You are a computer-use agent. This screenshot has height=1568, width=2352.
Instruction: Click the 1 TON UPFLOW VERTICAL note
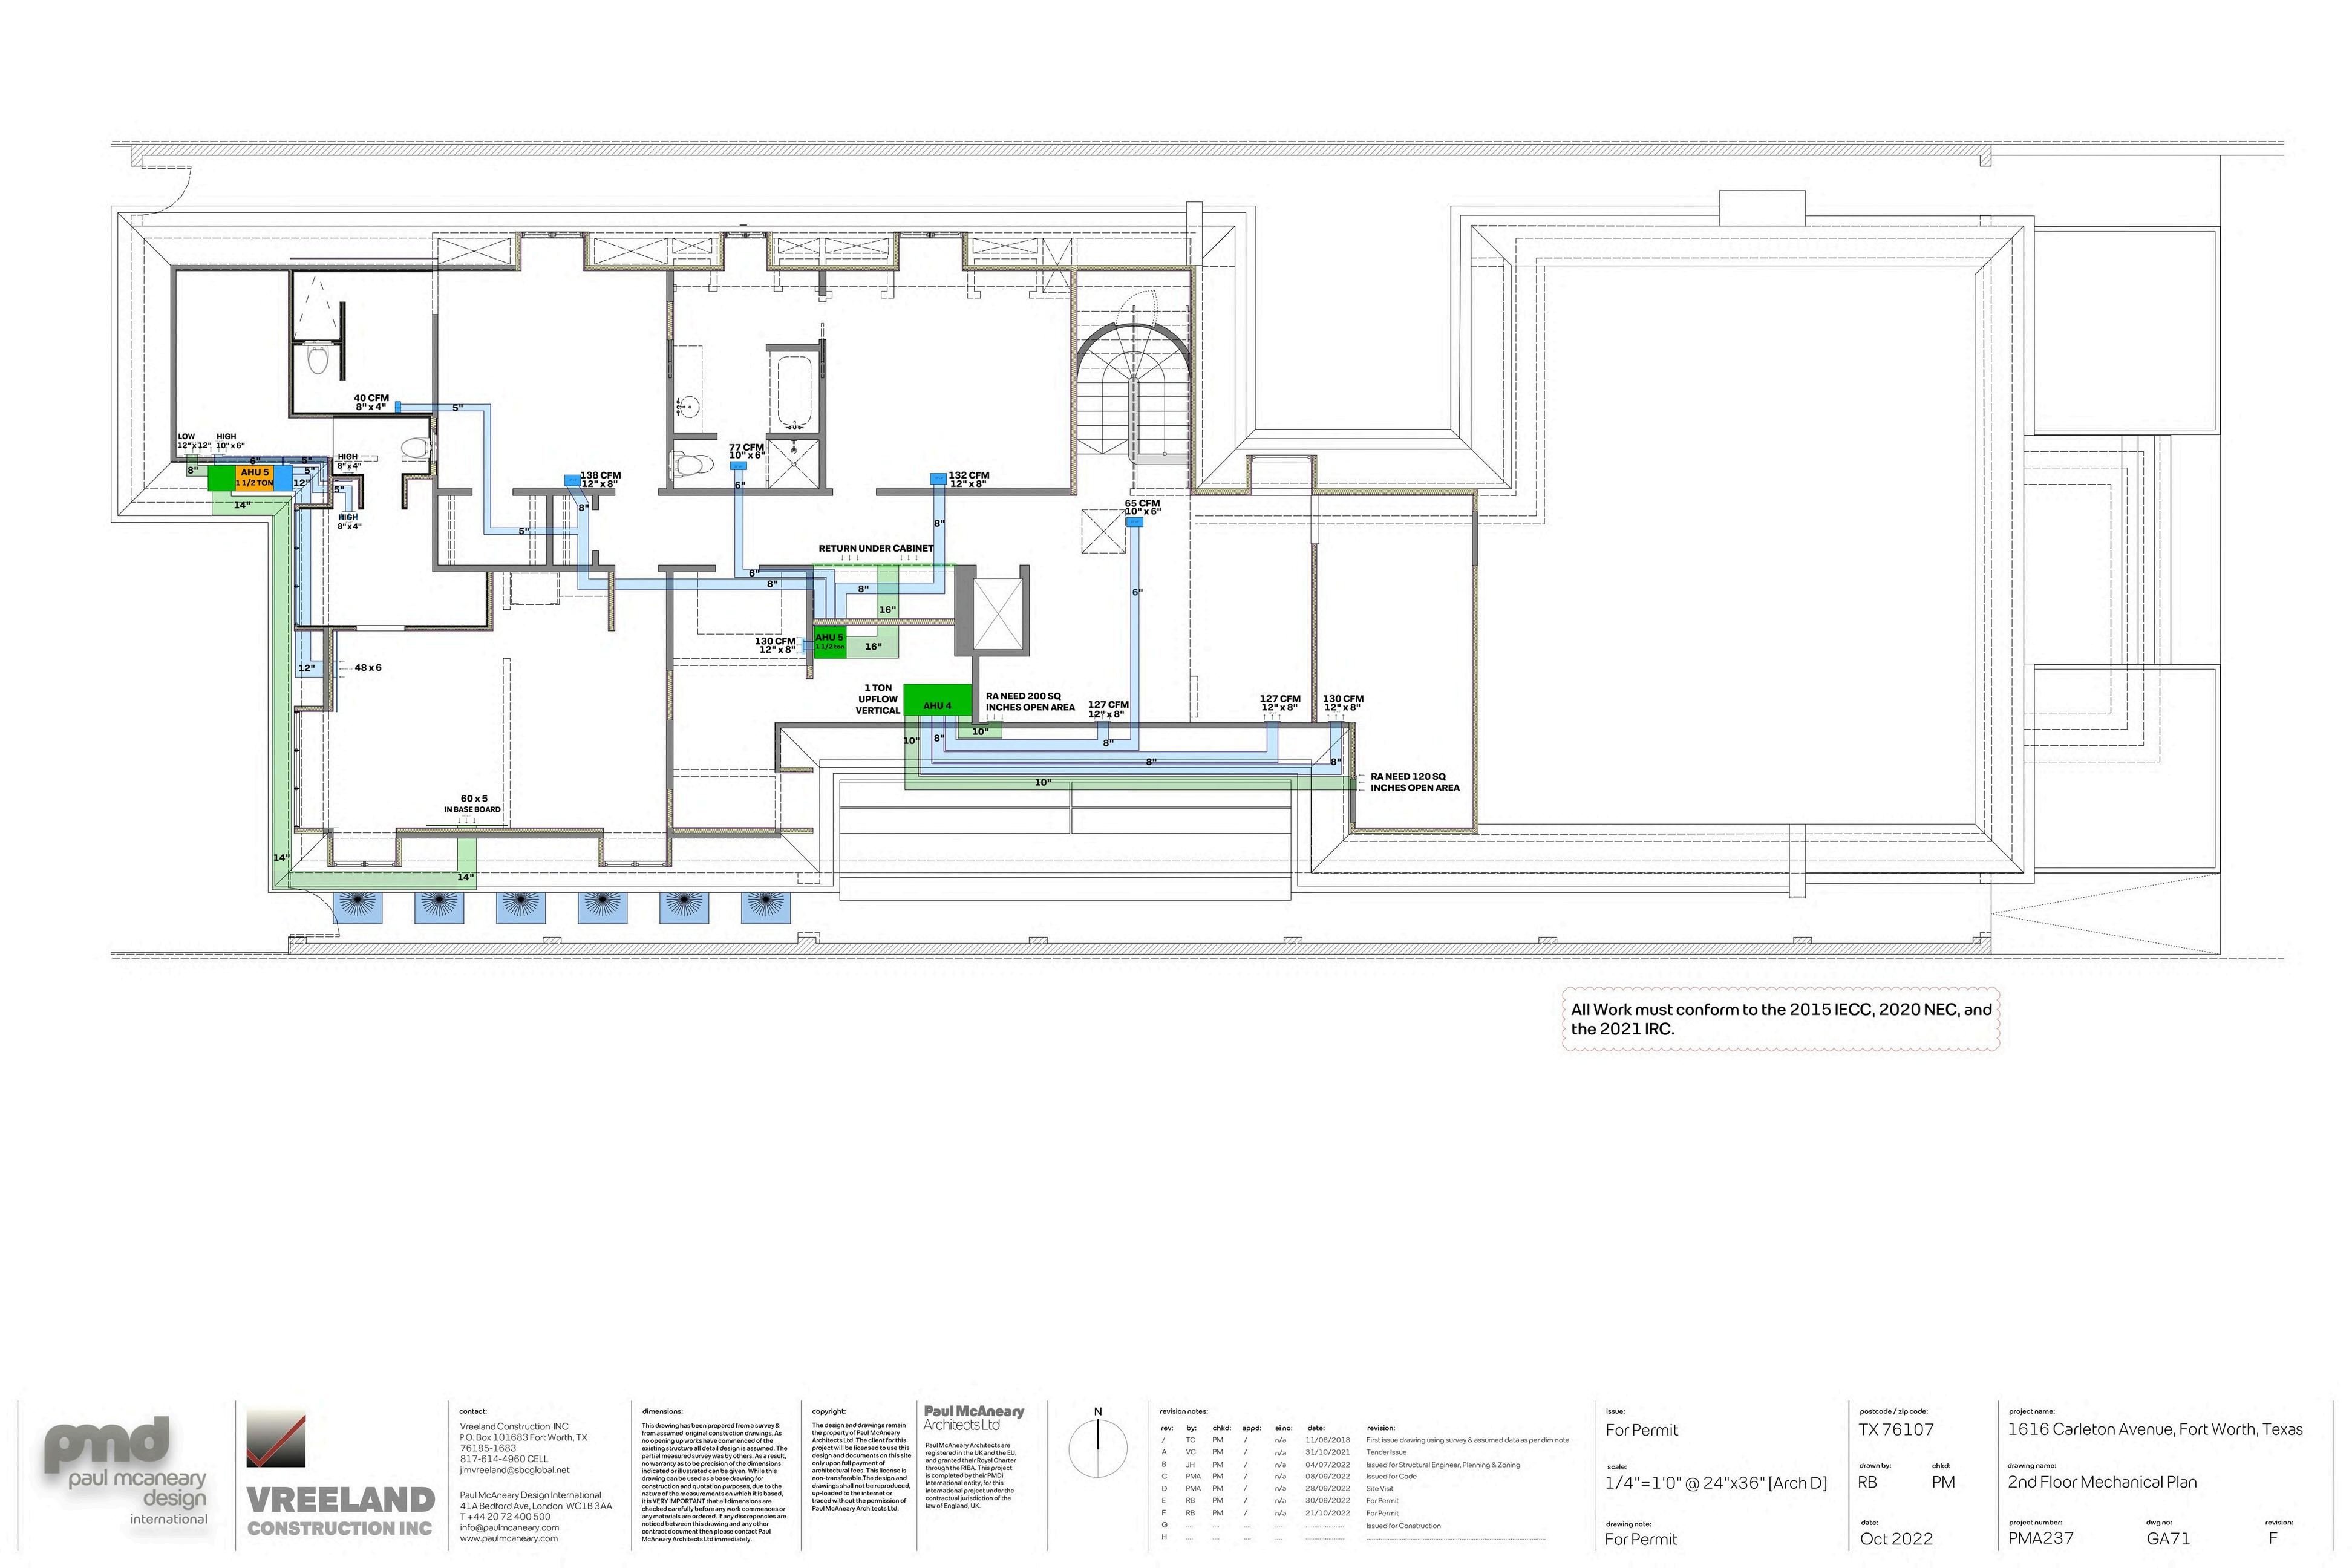[877, 699]
